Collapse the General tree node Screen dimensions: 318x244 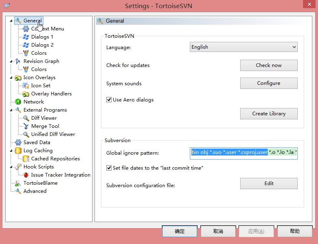[11, 21]
